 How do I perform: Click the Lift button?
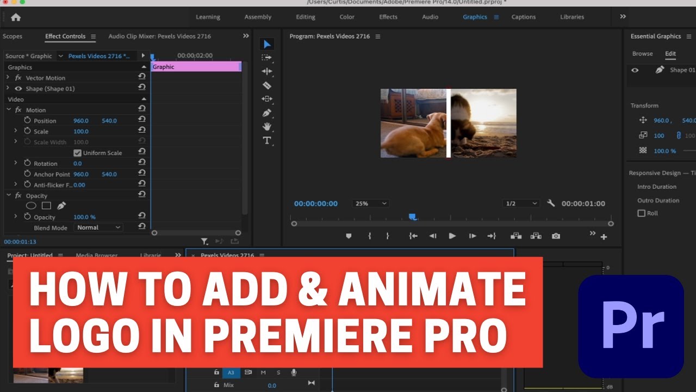pos(516,236)
